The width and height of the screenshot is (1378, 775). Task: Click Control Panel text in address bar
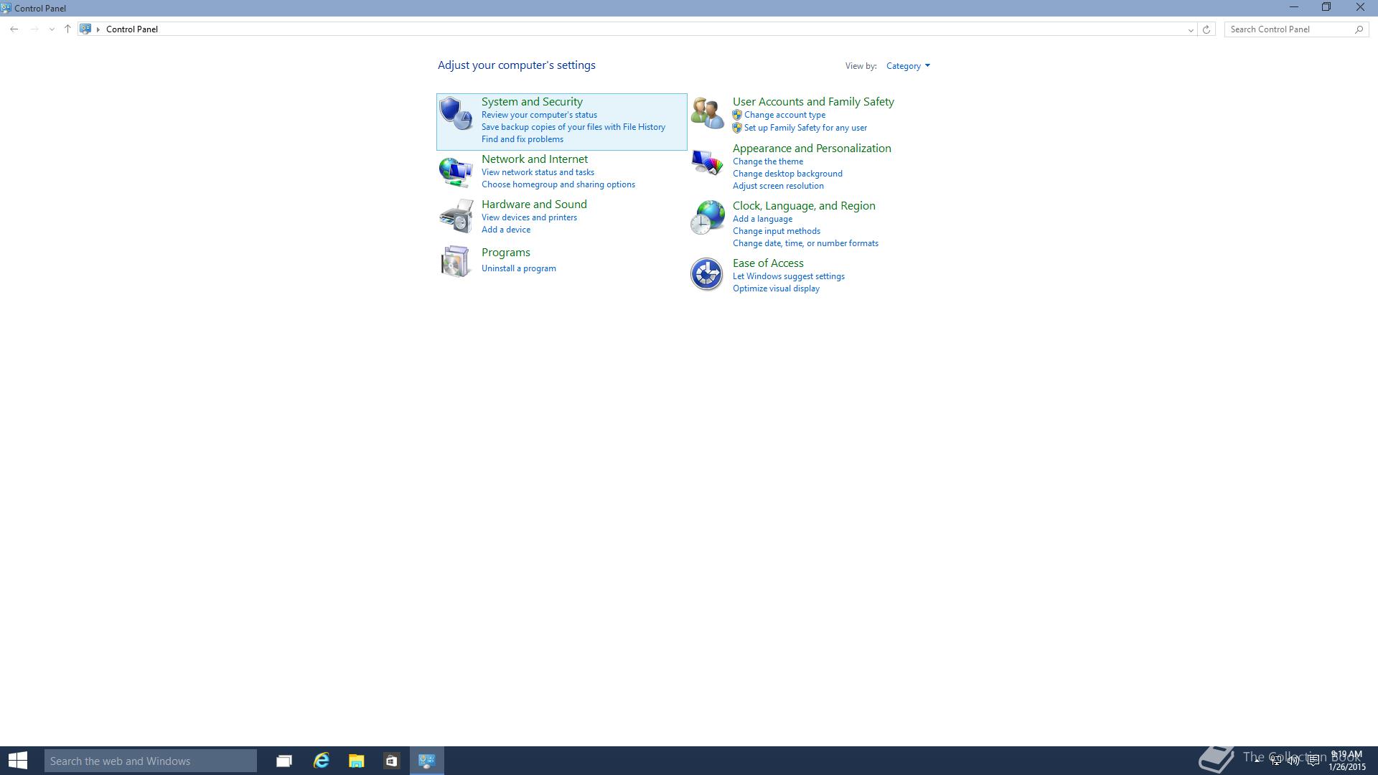click(132, 29)
